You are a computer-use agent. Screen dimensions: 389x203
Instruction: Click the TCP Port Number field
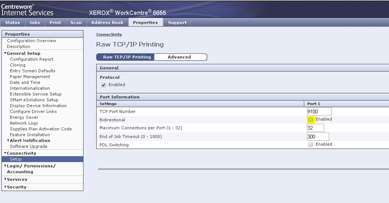319,111
